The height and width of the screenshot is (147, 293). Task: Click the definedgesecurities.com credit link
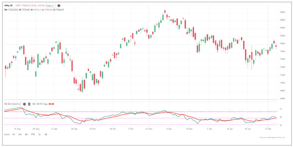tap(272, 137)
